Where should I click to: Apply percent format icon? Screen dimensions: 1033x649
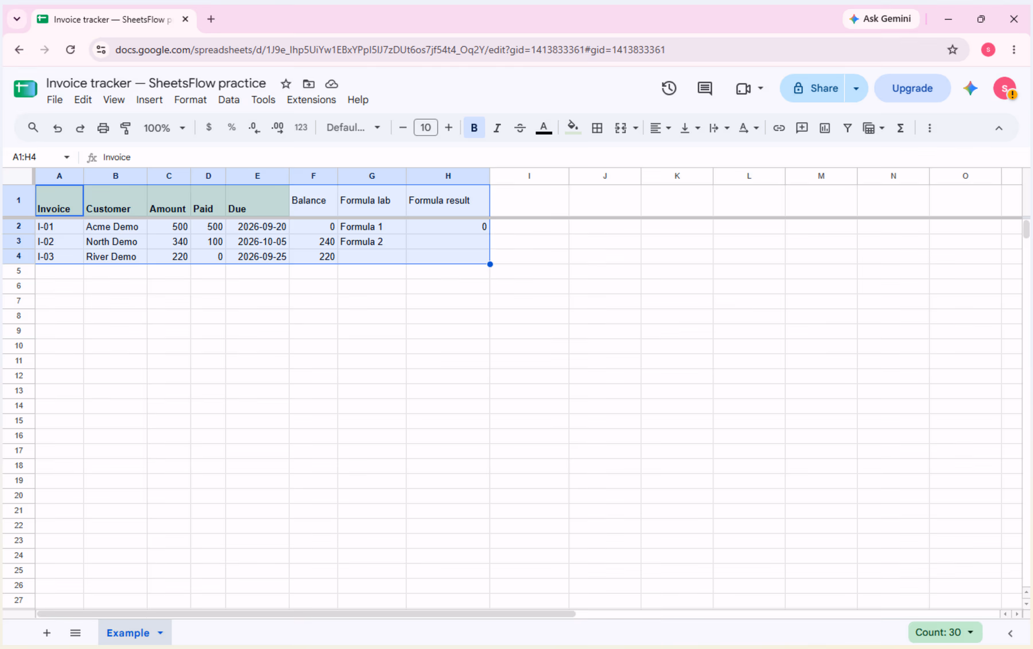(231, 127)
